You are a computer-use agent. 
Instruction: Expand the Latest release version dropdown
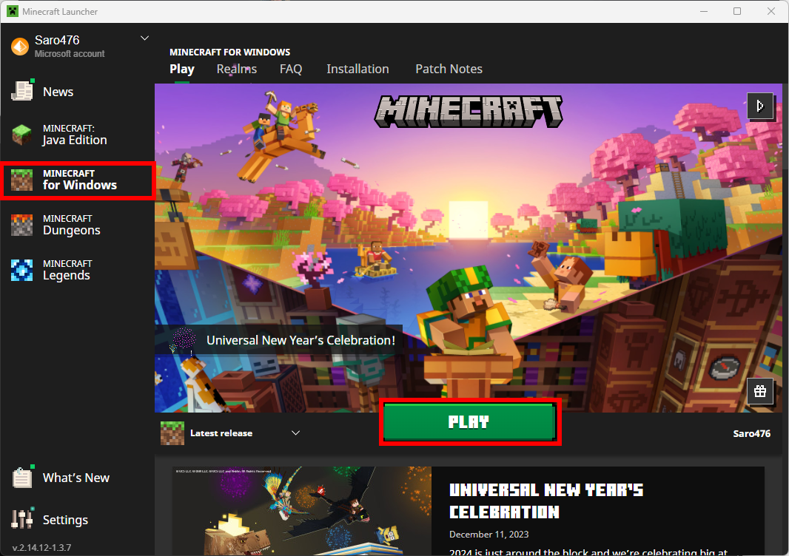[296, 433]
